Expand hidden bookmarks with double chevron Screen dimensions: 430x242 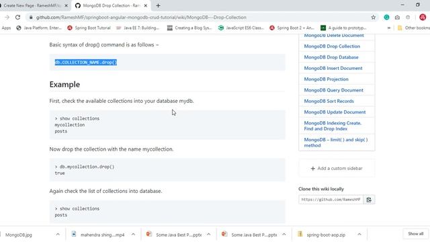coord(389,28)
